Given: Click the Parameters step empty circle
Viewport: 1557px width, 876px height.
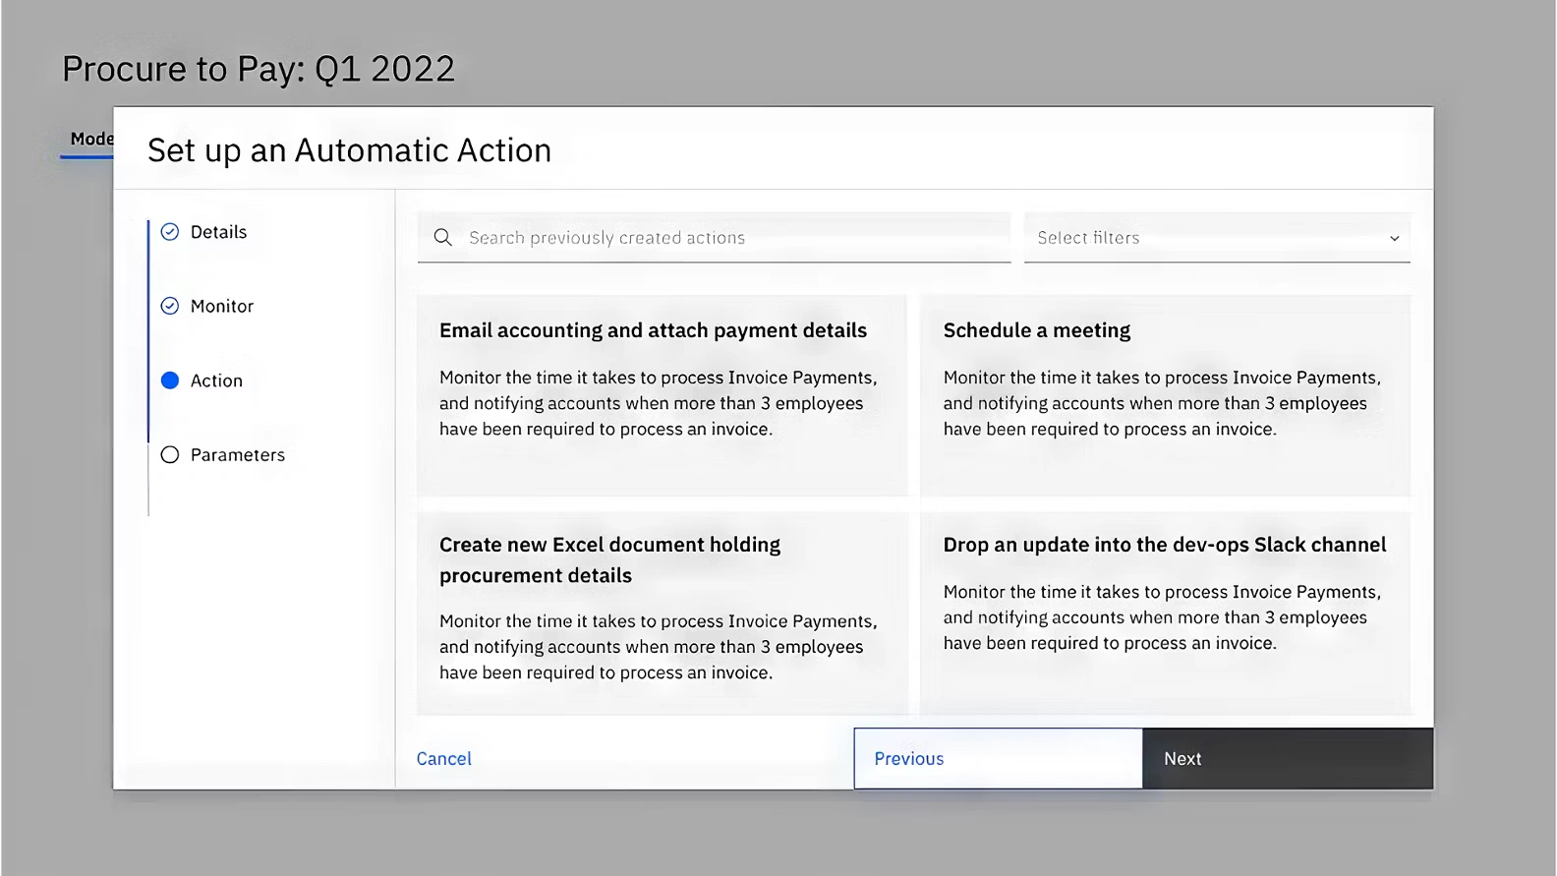Looking at the screenshot, I should point(170,455).
